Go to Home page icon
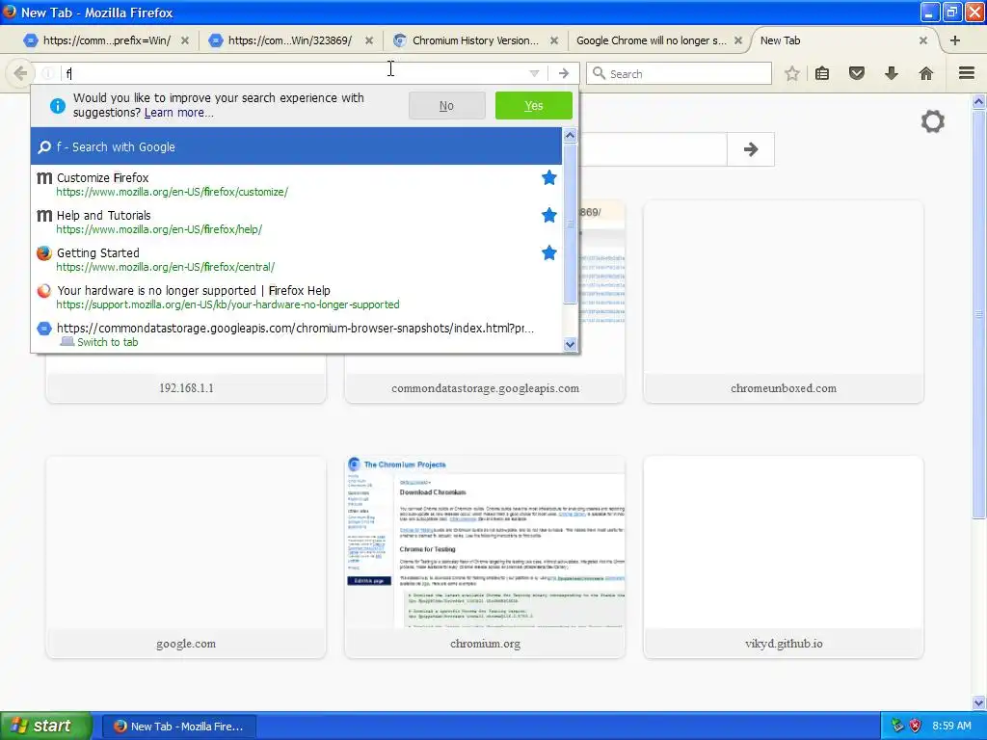987x740 pixels. click(926, 73)
